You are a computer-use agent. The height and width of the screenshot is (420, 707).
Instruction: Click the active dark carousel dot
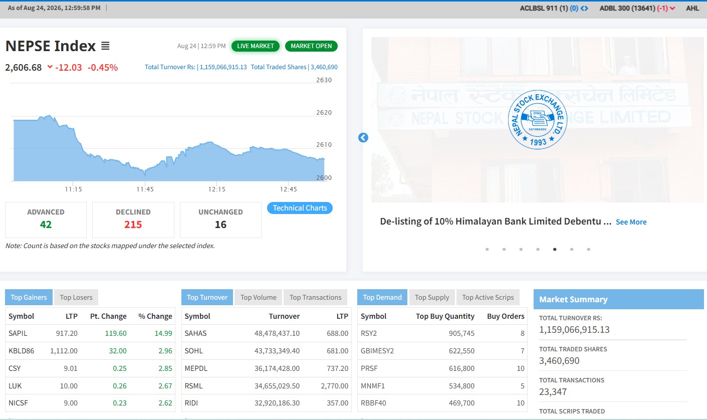pyautogui.click(x=555, y=249)
